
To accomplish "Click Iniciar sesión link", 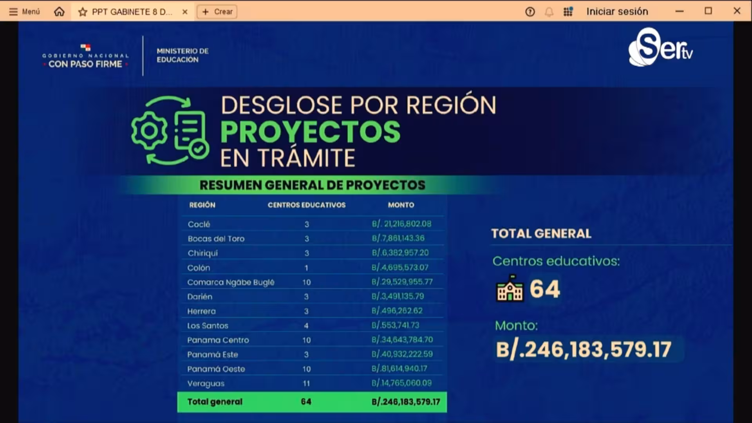I will pos(617,12).
